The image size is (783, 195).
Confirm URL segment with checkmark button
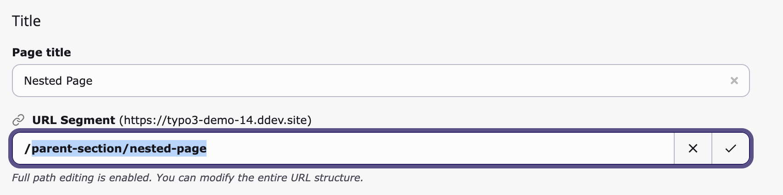click(730, 148)
